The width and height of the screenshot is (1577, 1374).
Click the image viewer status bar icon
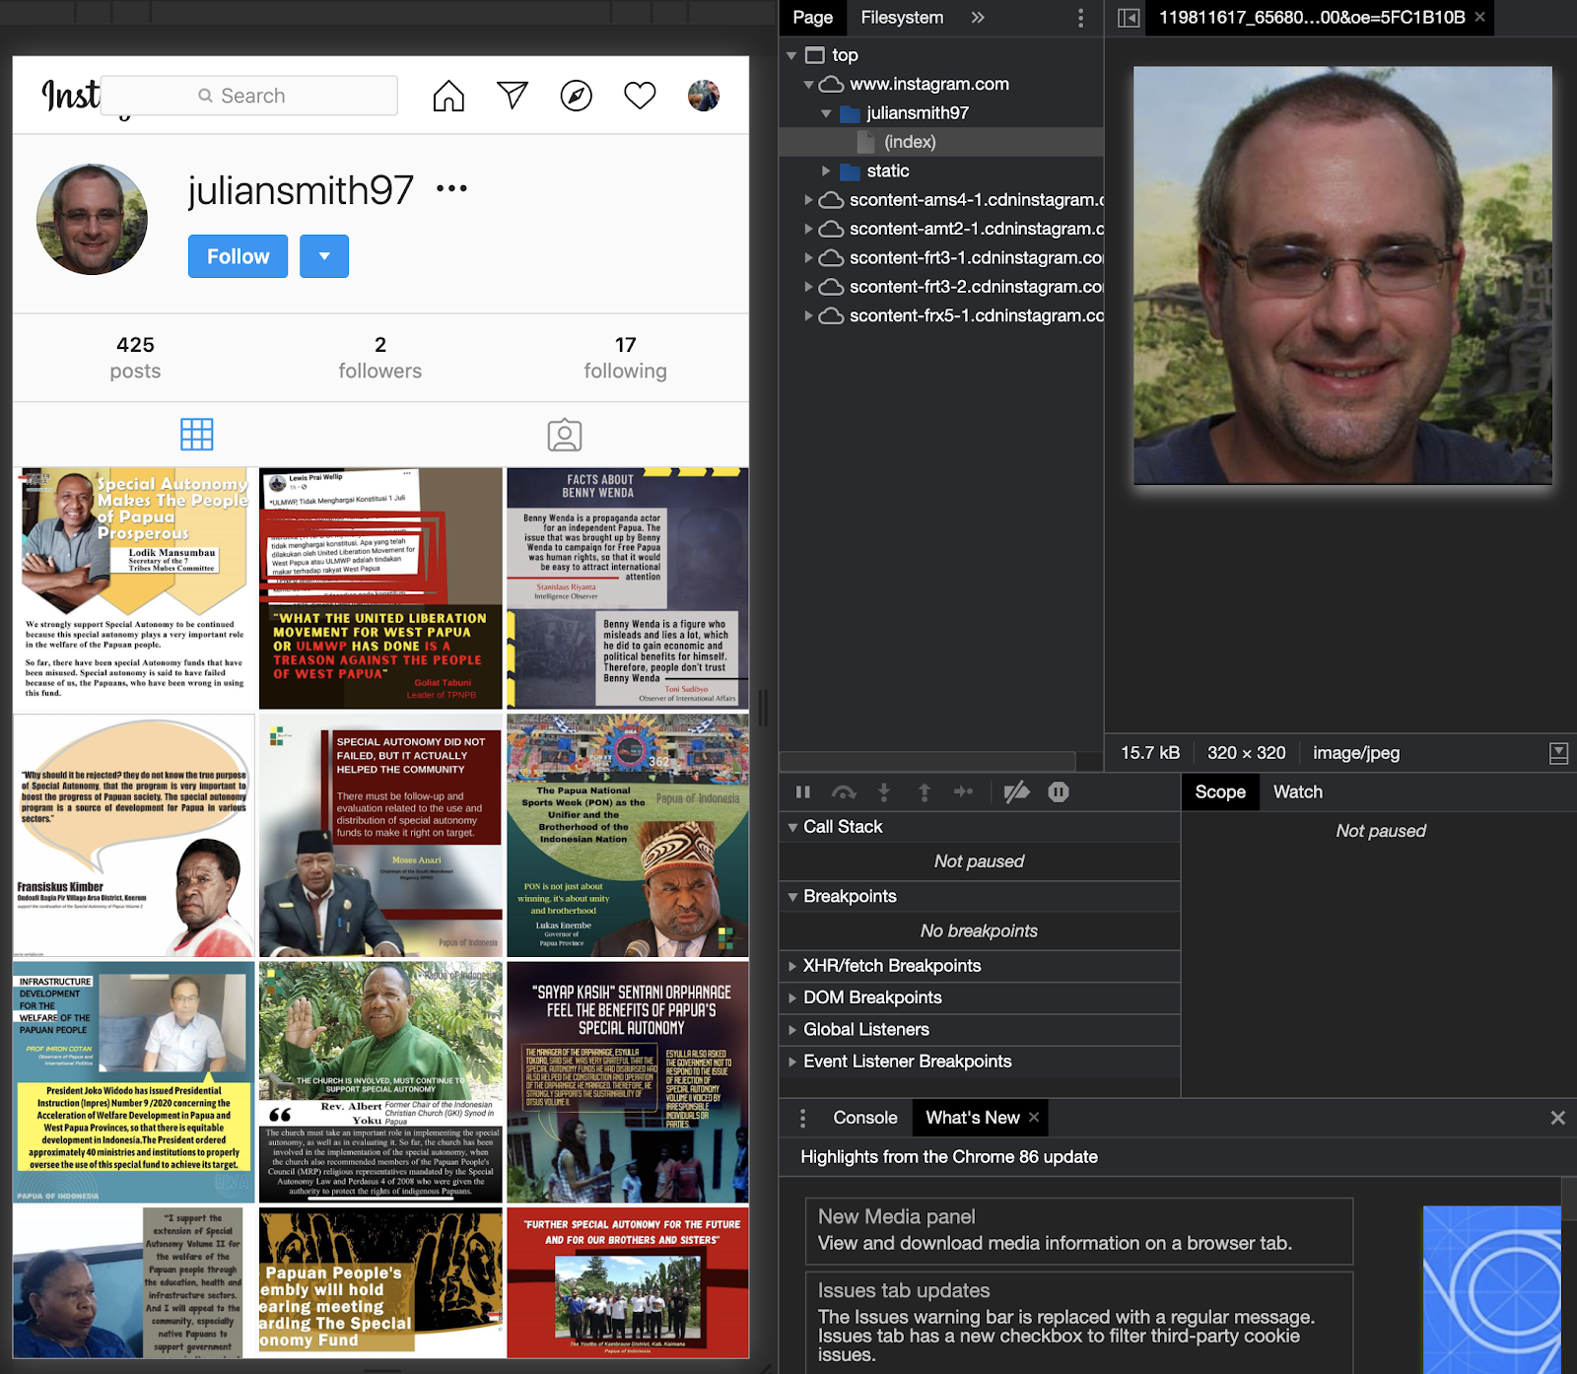tap(1558, 753)
